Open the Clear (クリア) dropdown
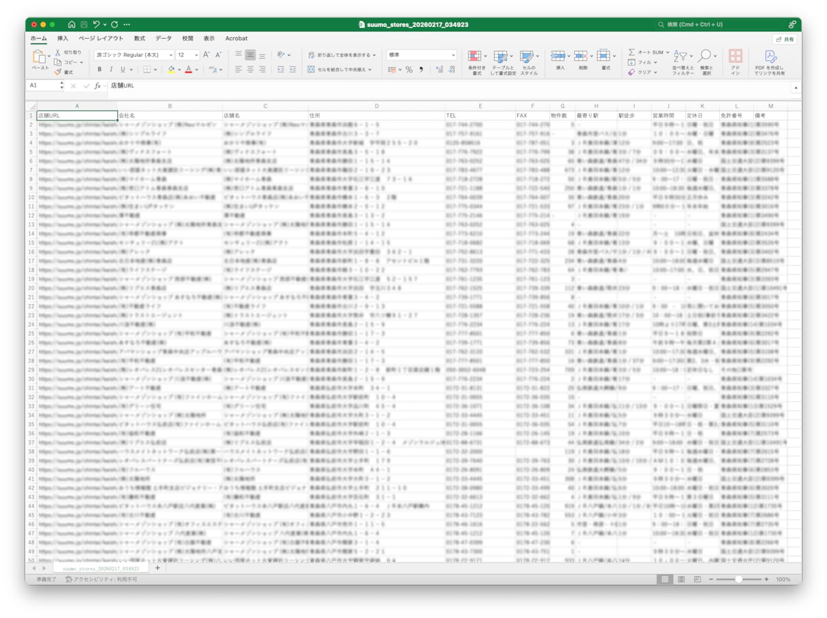This screenshot has height=618, width=827. pyautogui.click(x=642, y=72)
